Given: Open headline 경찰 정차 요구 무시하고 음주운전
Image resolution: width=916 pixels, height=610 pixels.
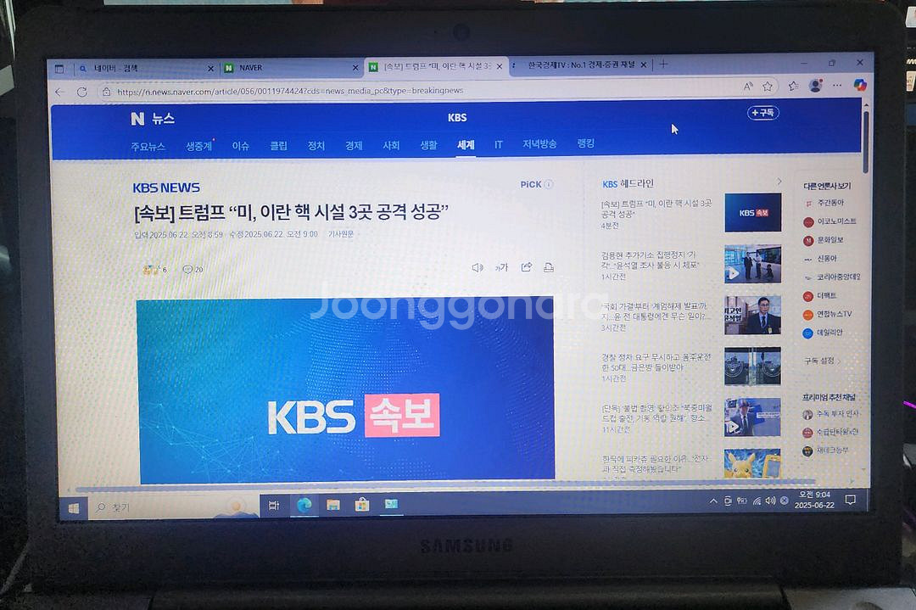Looking at the screenshot, I should 656,362.
